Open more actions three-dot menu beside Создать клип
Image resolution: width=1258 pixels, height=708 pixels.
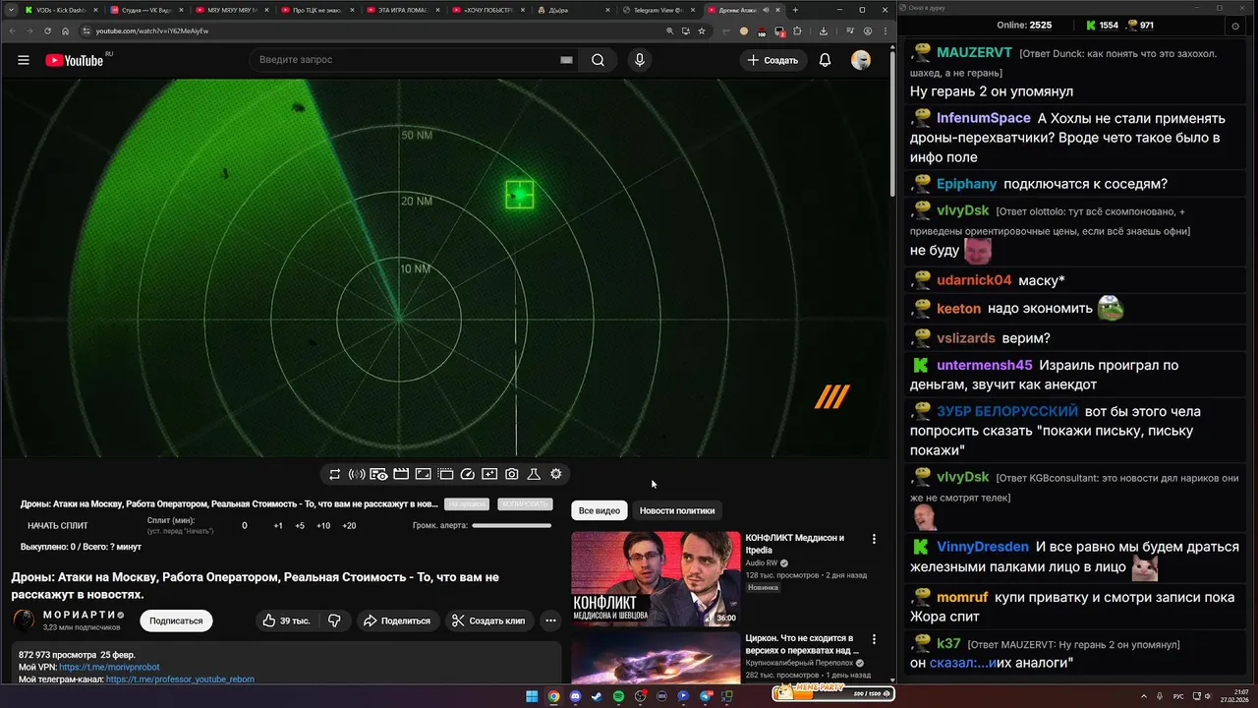[550, 620]
